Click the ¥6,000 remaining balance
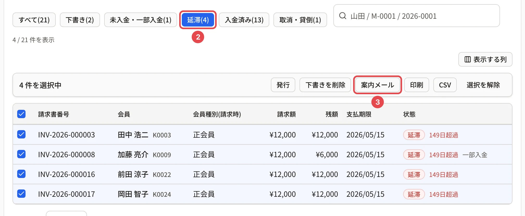Screen dimensions: 525x216 (327, 155)
